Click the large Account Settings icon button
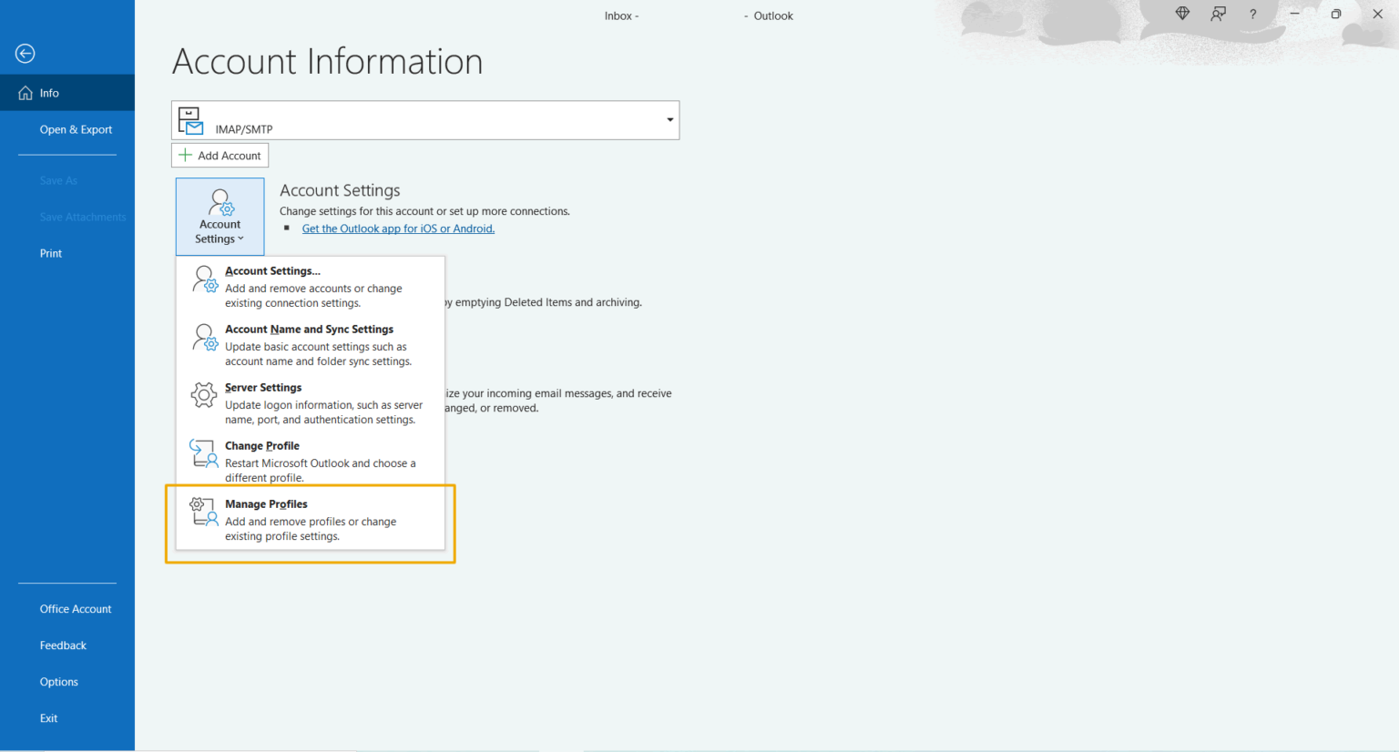This screenshot has width=1399, height=752. [219, 216]
